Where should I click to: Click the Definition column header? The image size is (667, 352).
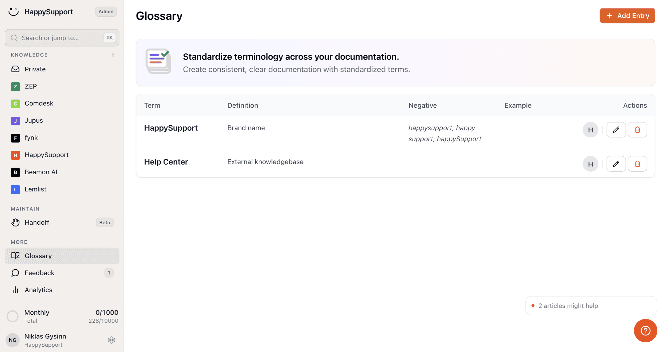[x=243, y=105]
